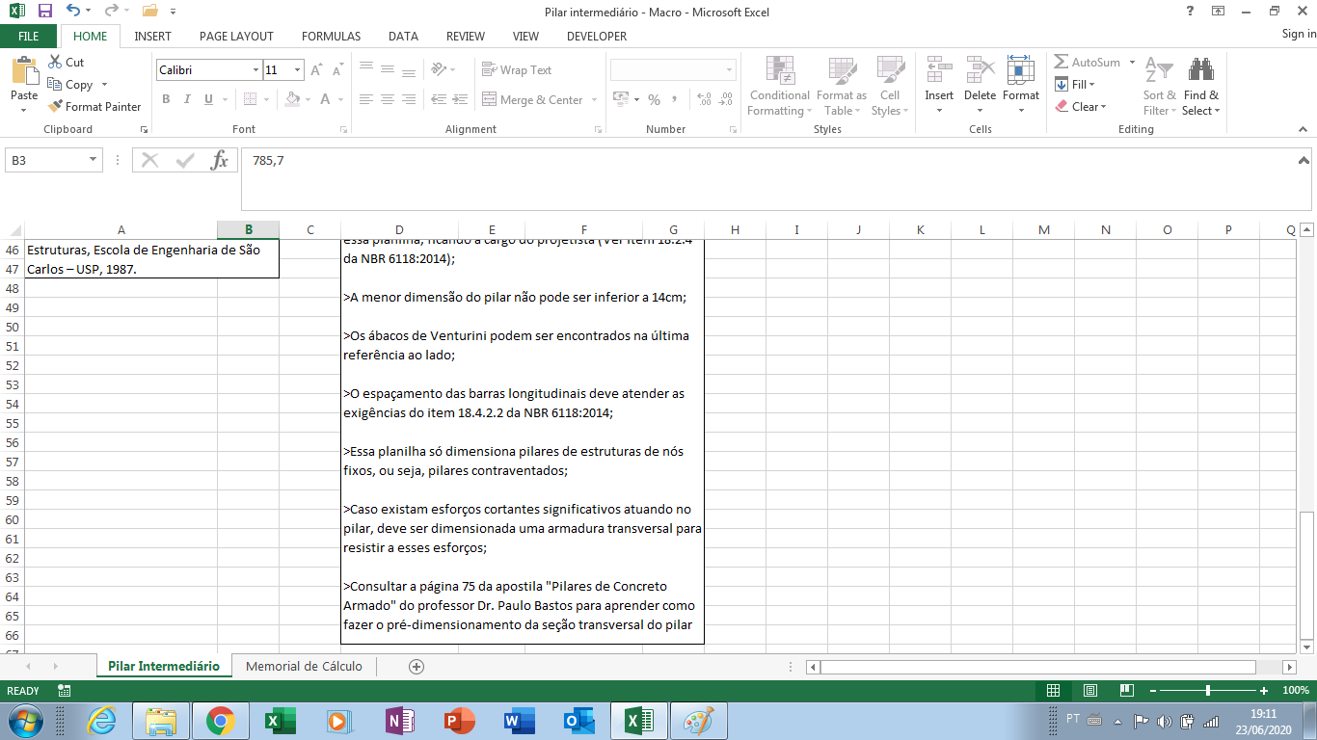This screenshot has height=740, width=1317.
Task: Click Merge & Center
Action: click(533, 100)
